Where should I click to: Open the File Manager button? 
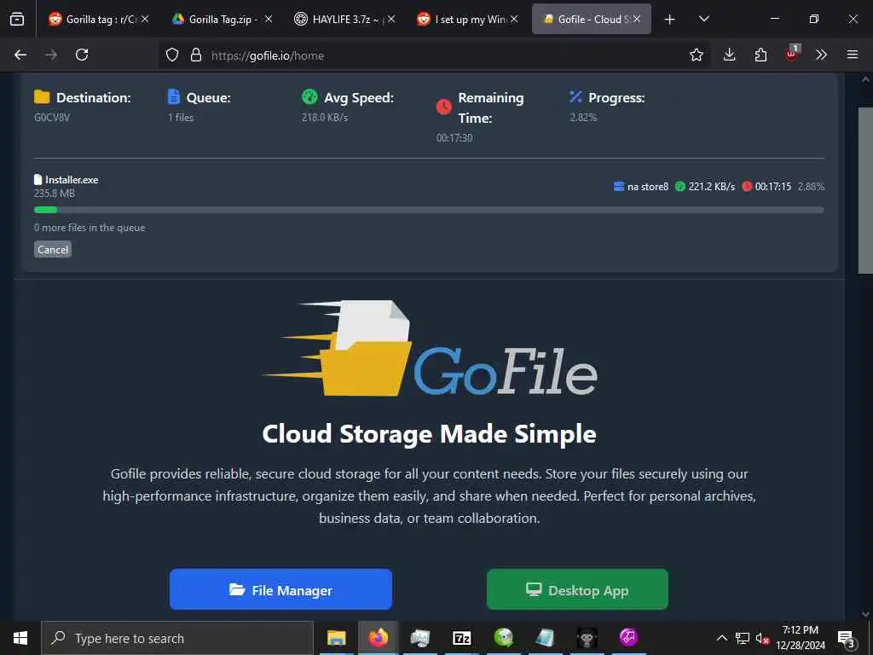point(280,589)
